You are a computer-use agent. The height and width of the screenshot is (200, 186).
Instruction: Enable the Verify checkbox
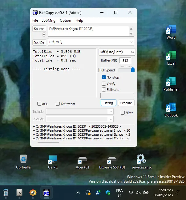104,83
